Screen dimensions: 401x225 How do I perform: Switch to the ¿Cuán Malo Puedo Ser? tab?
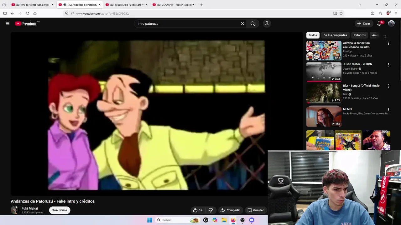click(x=127, y=5)
